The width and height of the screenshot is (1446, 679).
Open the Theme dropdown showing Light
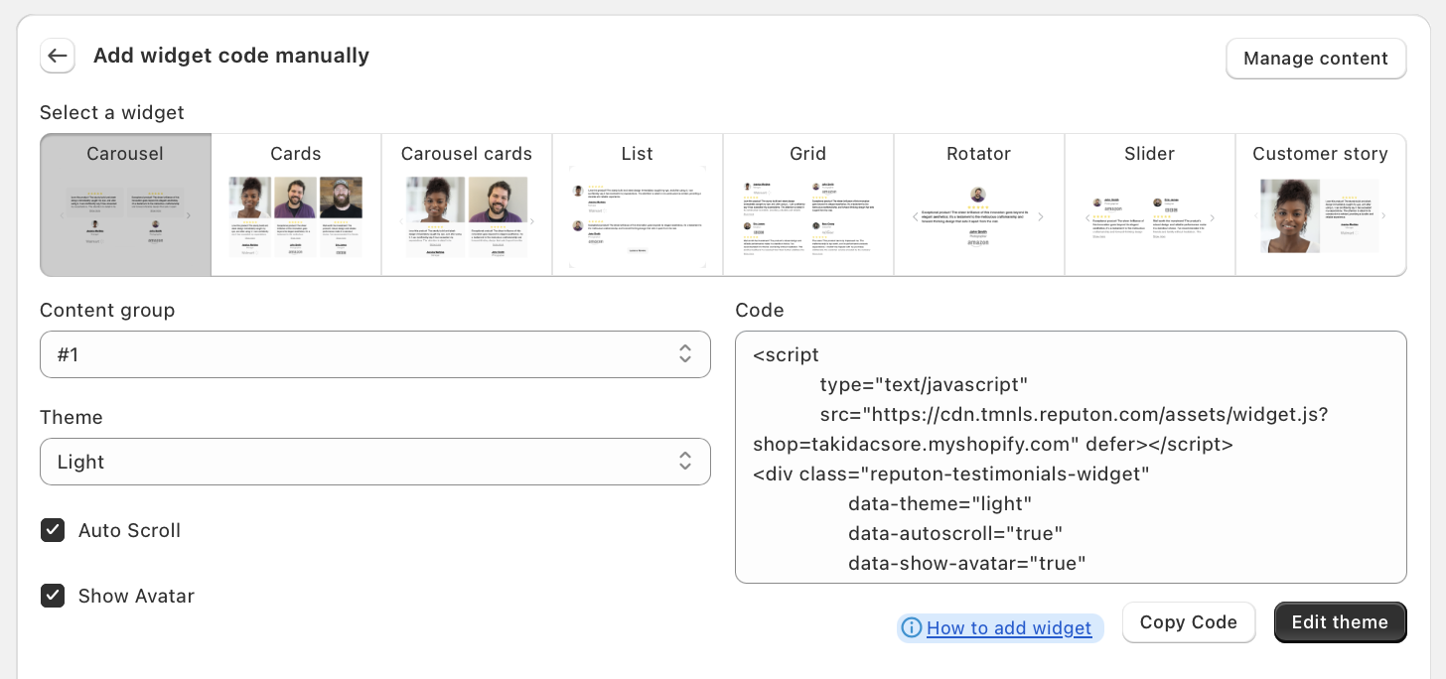375,462
